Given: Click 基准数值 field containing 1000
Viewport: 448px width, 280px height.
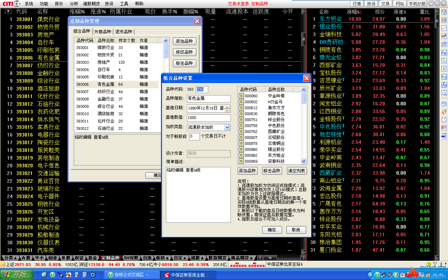Looking at the screenshot, I should tap(209, 118).
